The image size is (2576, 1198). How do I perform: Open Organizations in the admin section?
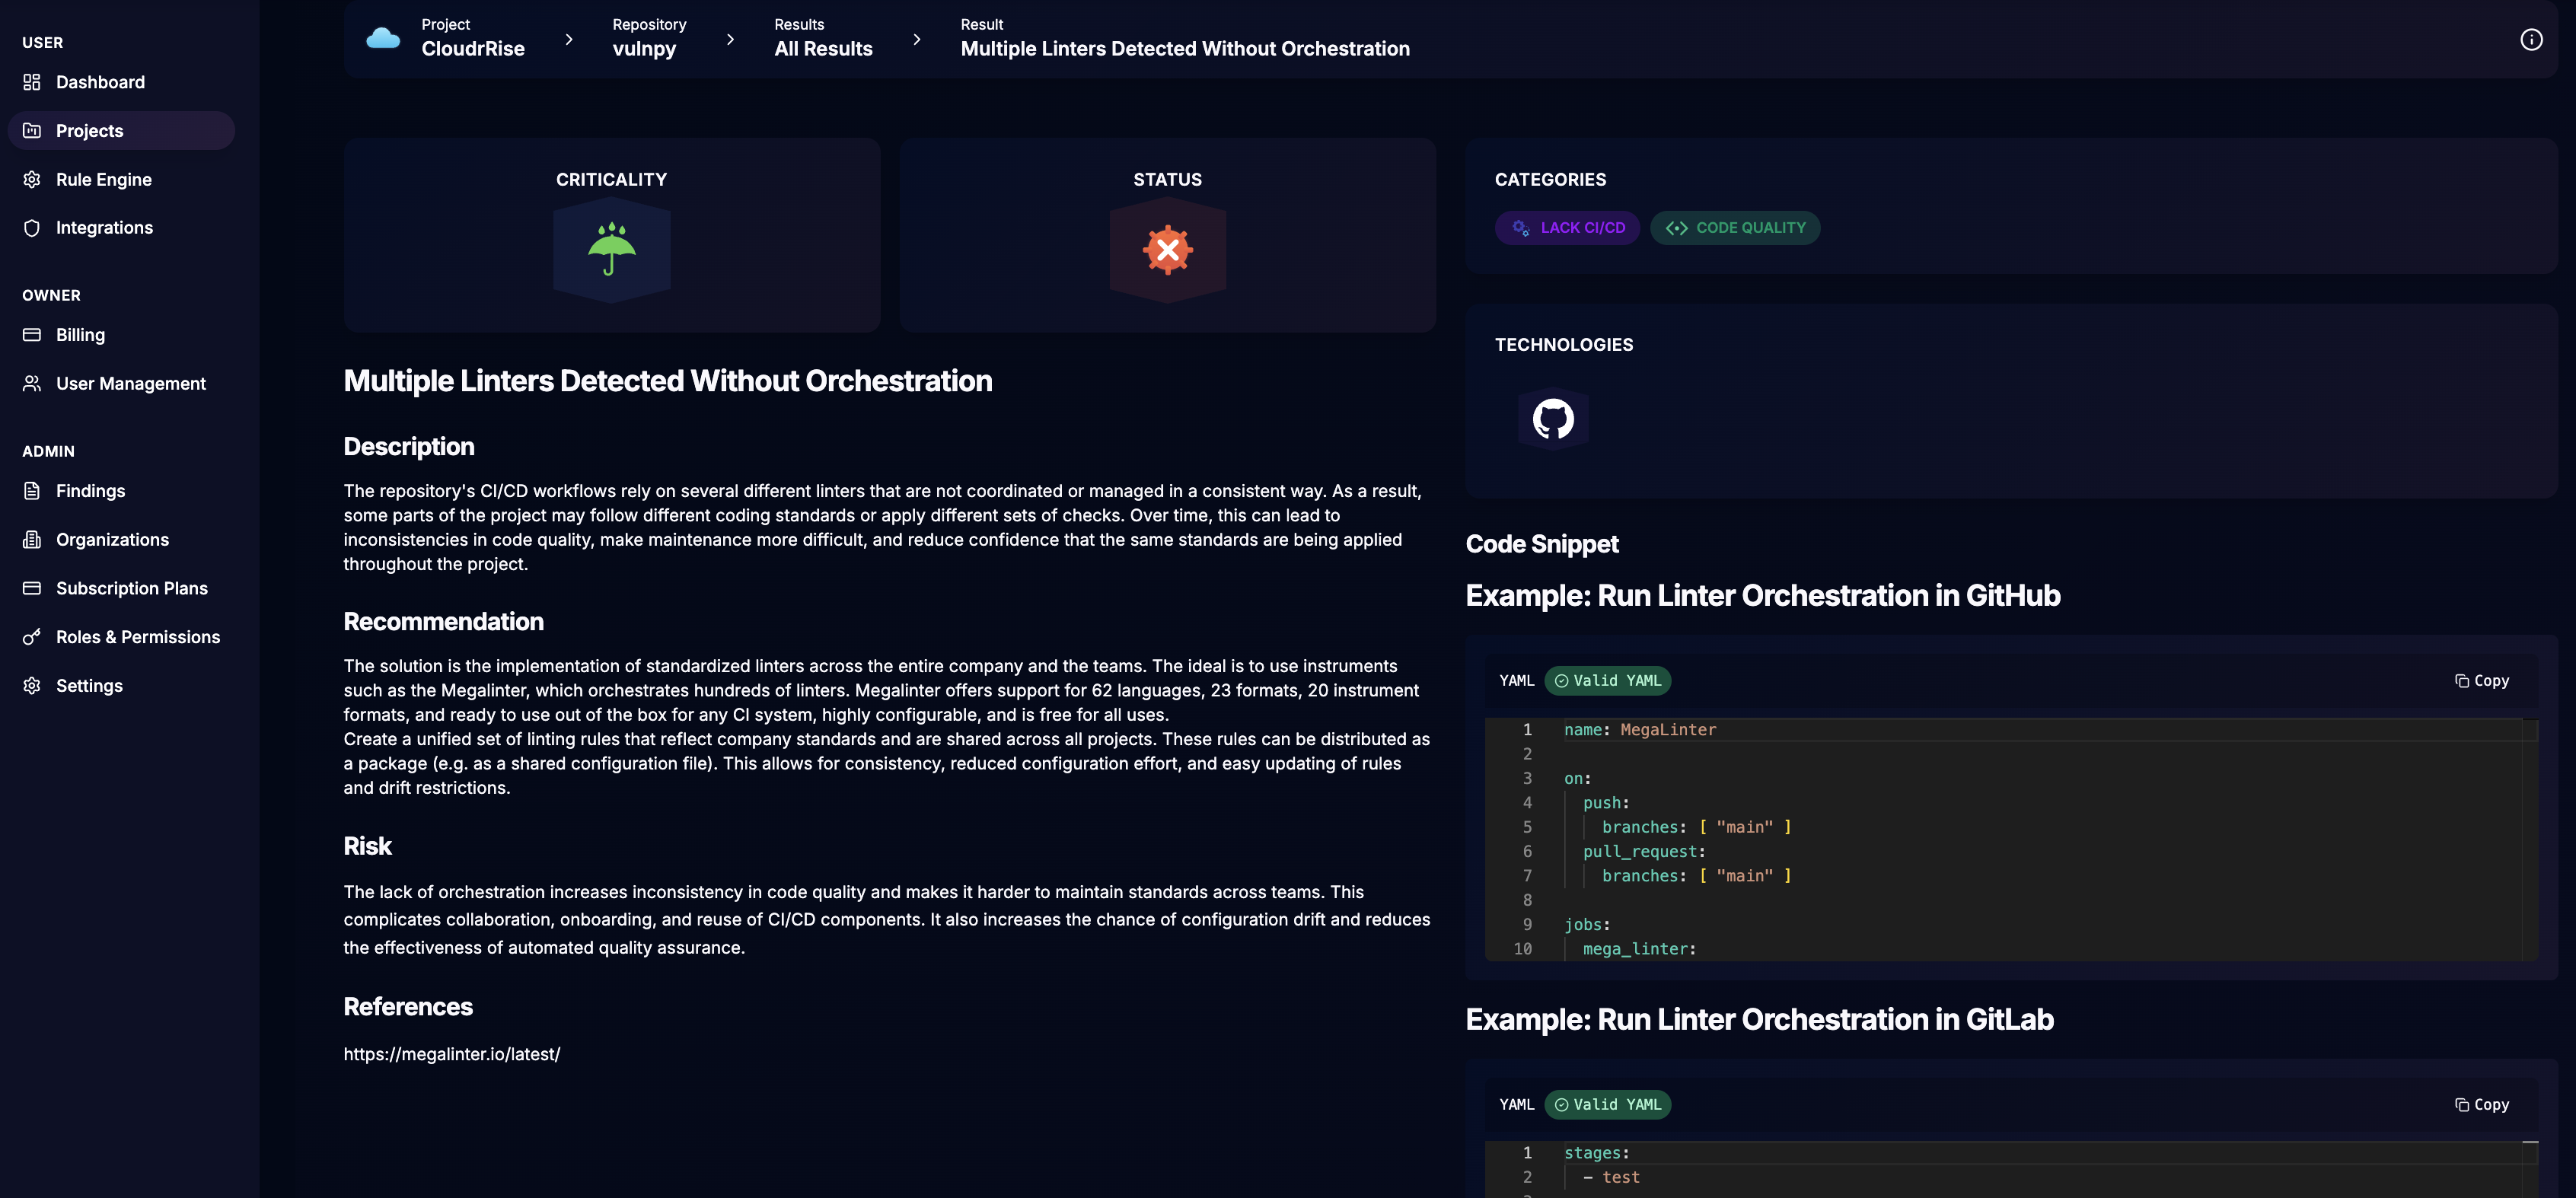(112, 539)
